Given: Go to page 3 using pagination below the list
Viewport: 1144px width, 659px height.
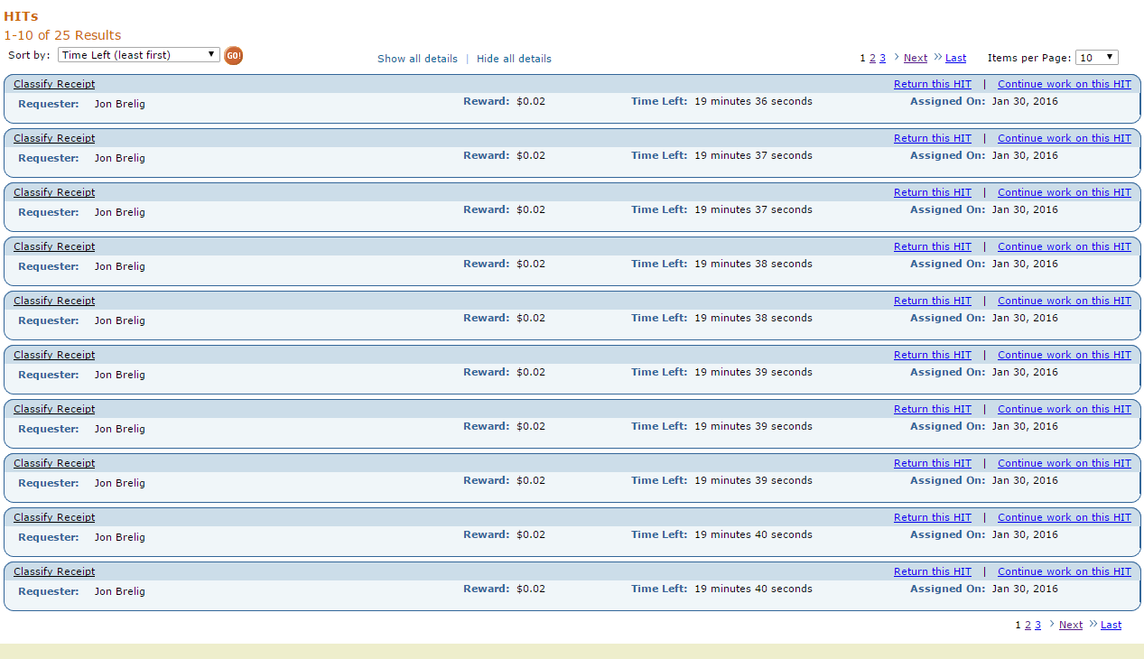Looking at the screenshot, I should click(1037, 625).
